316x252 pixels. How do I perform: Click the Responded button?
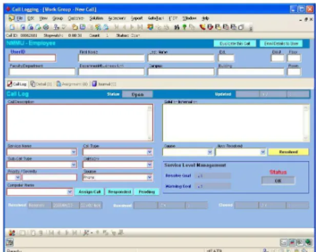point(120,192)
